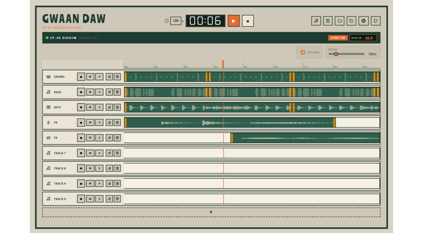Image resolution: width=423 pixels, height=233 pixels.
Task: Solo the DRUMS track
Action: [x=99, y=77]
